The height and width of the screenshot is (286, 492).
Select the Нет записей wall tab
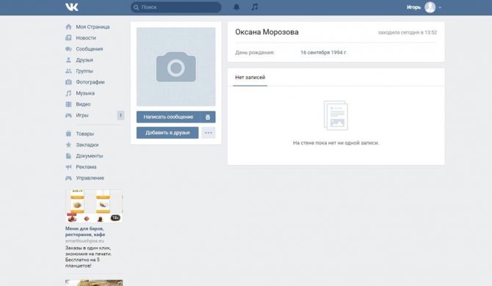250,78
